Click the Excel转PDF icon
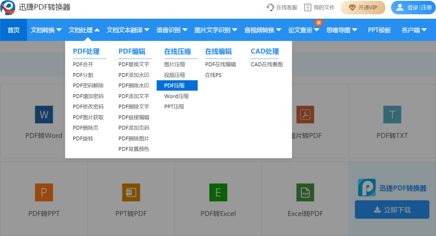436x236 pixels. pos(305,193)
